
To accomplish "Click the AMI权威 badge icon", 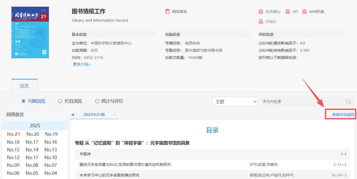I will pos(305,12).
